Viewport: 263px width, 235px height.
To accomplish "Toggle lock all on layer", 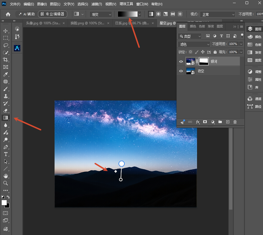I will 215,52.
